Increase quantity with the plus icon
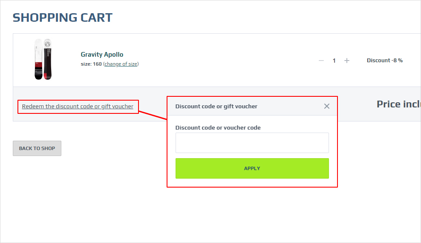Image resolution: width=421 pixels, height=243 pixels. coord(346,61)
